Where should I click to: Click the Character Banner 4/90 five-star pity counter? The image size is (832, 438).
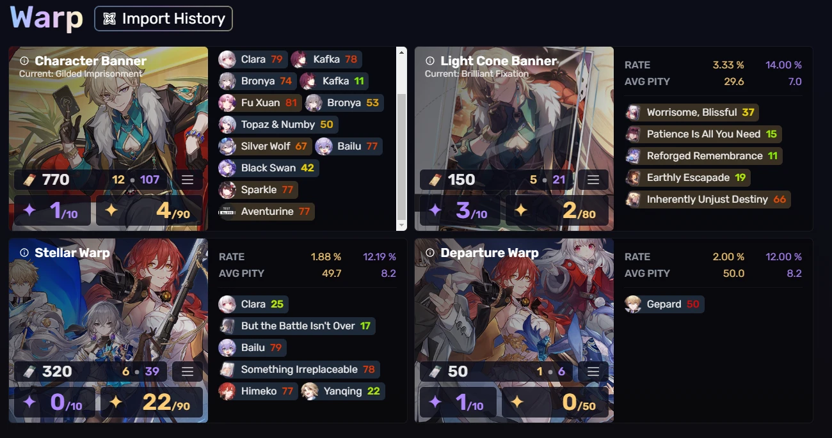click(x=151, y=210)
